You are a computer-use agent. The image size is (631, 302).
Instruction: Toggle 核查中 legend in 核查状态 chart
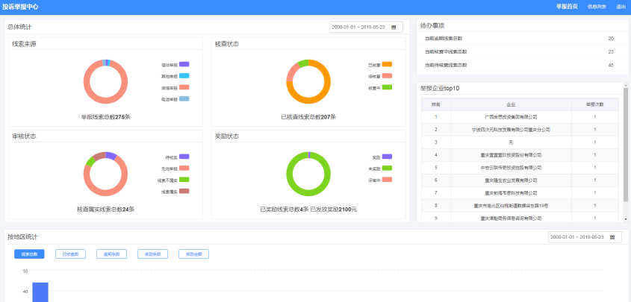387,87
